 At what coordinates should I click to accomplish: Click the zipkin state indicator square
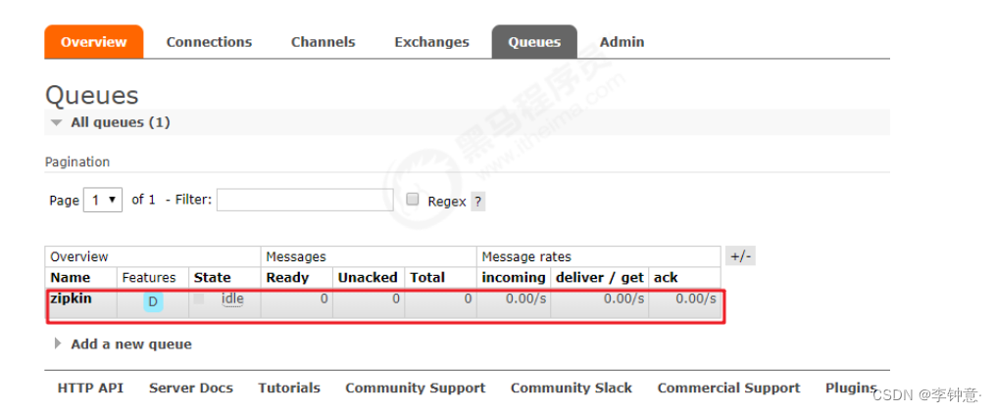pos(199,298)
